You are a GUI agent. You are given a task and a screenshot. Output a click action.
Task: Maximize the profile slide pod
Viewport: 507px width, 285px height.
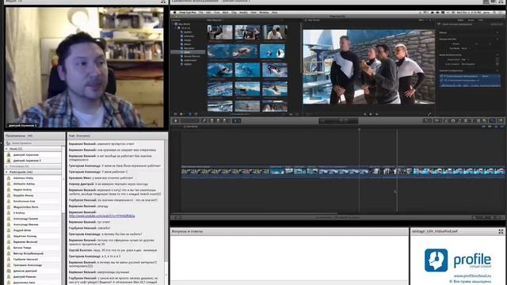coord(501,231)
